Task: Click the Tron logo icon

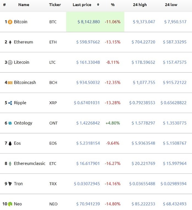Action: [x=10, y=184]
